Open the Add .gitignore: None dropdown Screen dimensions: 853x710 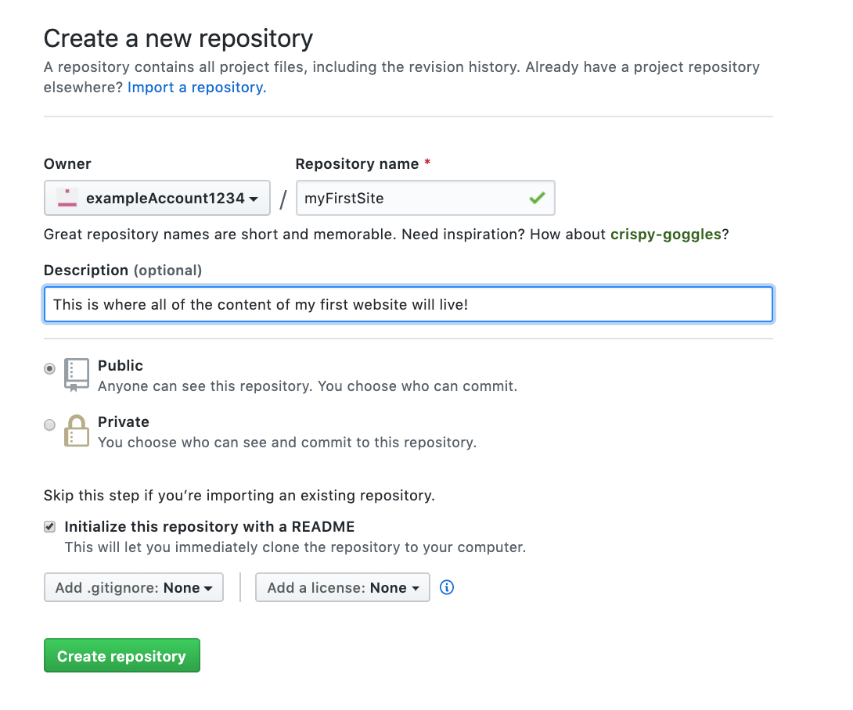(x=133, y=587)
